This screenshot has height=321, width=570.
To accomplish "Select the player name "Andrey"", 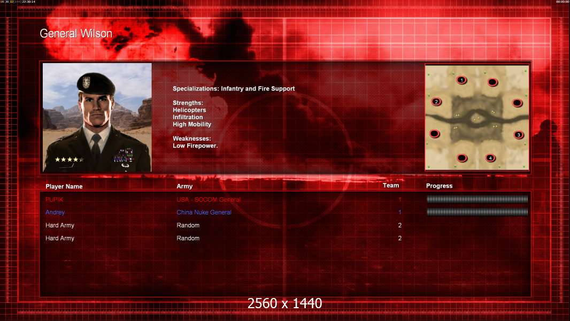I will 55,212.
